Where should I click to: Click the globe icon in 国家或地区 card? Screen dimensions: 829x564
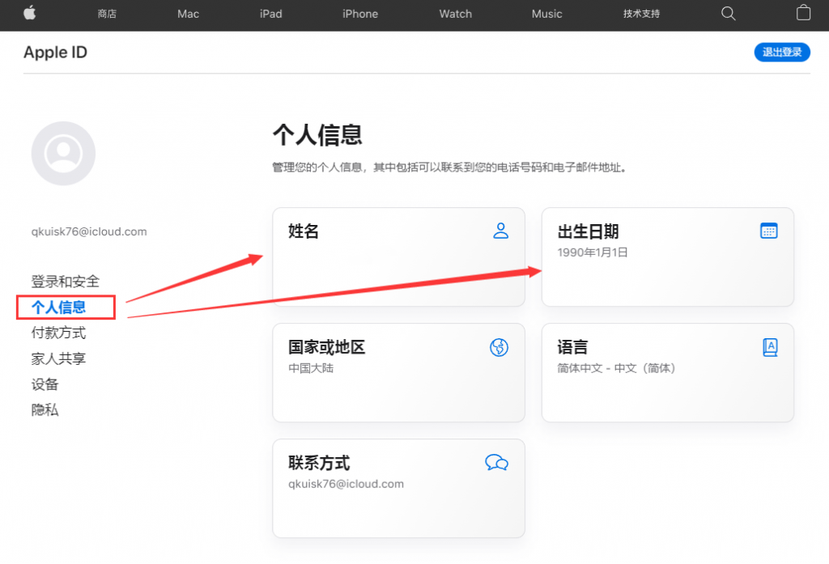[499, 348]
